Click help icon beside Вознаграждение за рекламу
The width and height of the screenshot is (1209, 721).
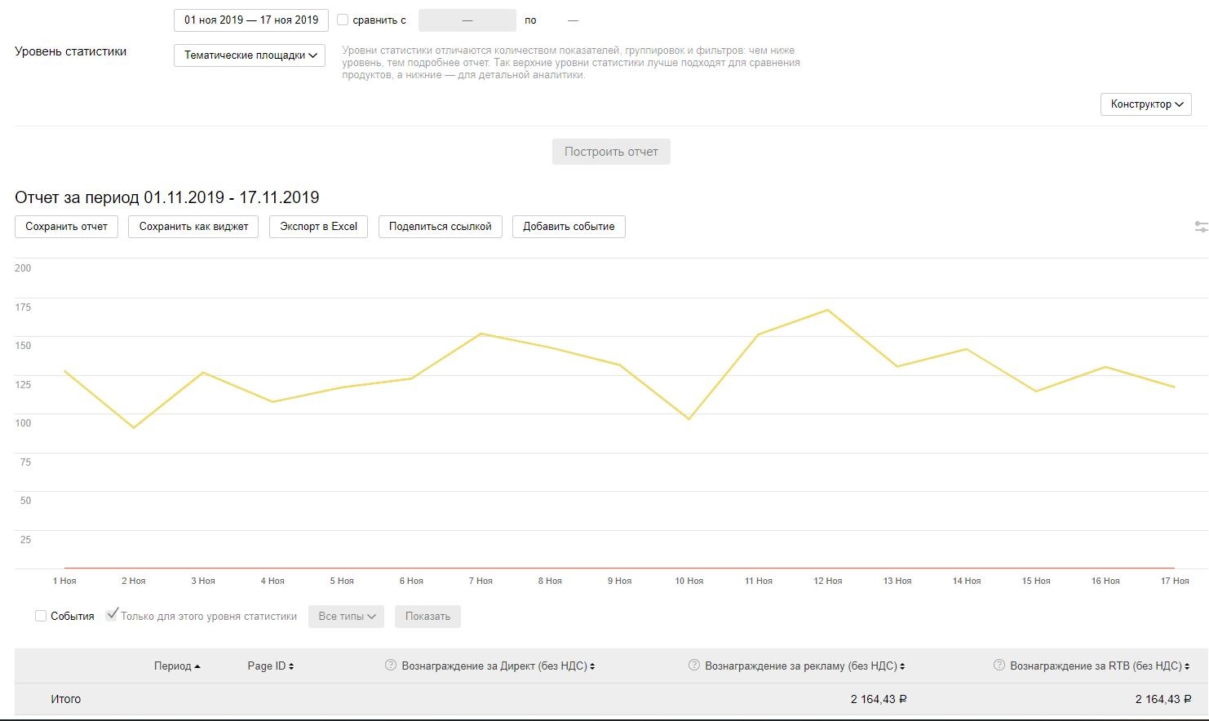click(x=693, y=666)
